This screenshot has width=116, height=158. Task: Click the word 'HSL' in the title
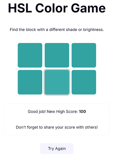point(20,8)
